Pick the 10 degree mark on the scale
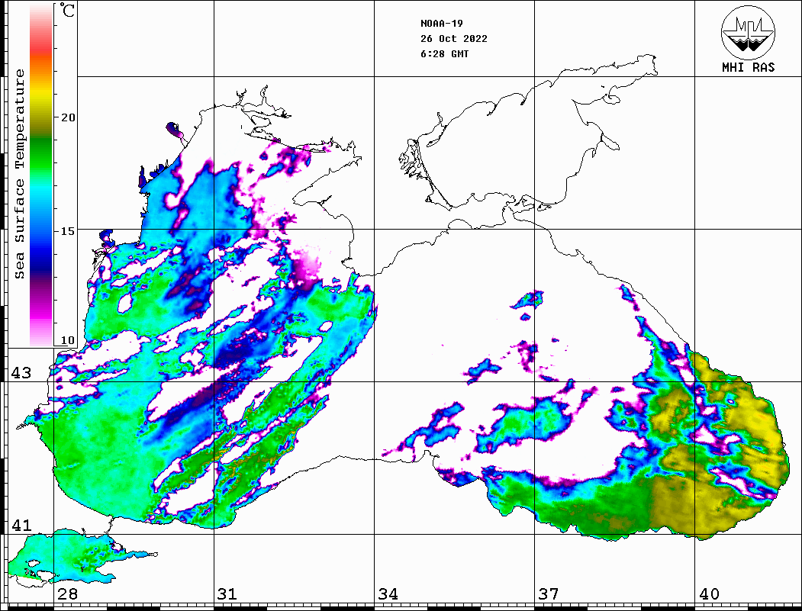802x611 pixels. tap(69, 340)
